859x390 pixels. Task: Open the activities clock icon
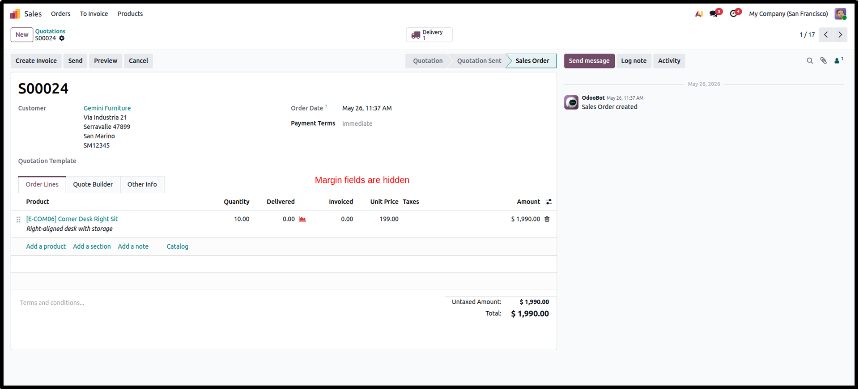[x=734, y=13]
